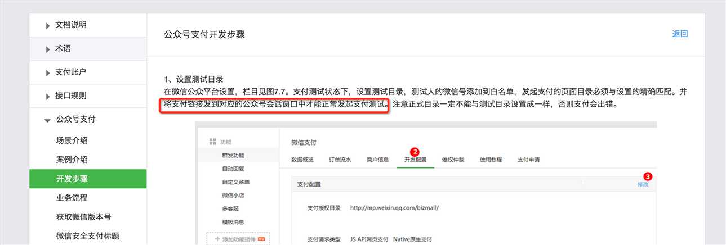The height and width of the screenshot is (245, 726).
Task: Select 自动回复 in the embedded screenshot menu
Action: point(233,169)
